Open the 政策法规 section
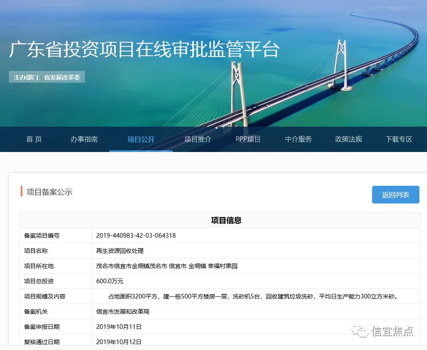The image size is (427, 350). 348,139
